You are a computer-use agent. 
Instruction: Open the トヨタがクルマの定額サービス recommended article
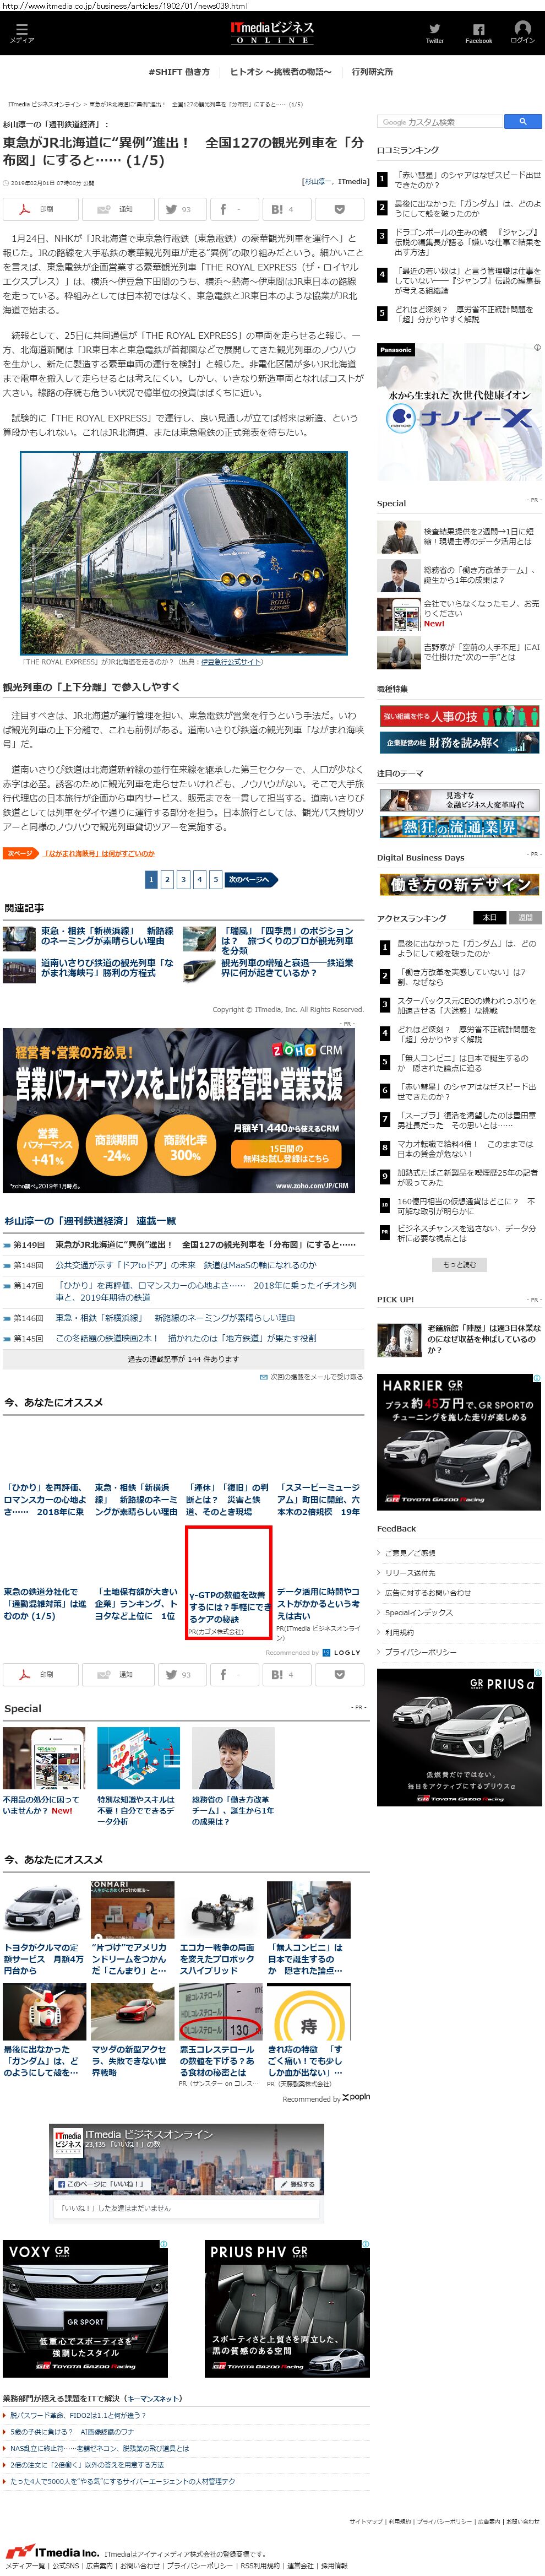(43, 1960)
